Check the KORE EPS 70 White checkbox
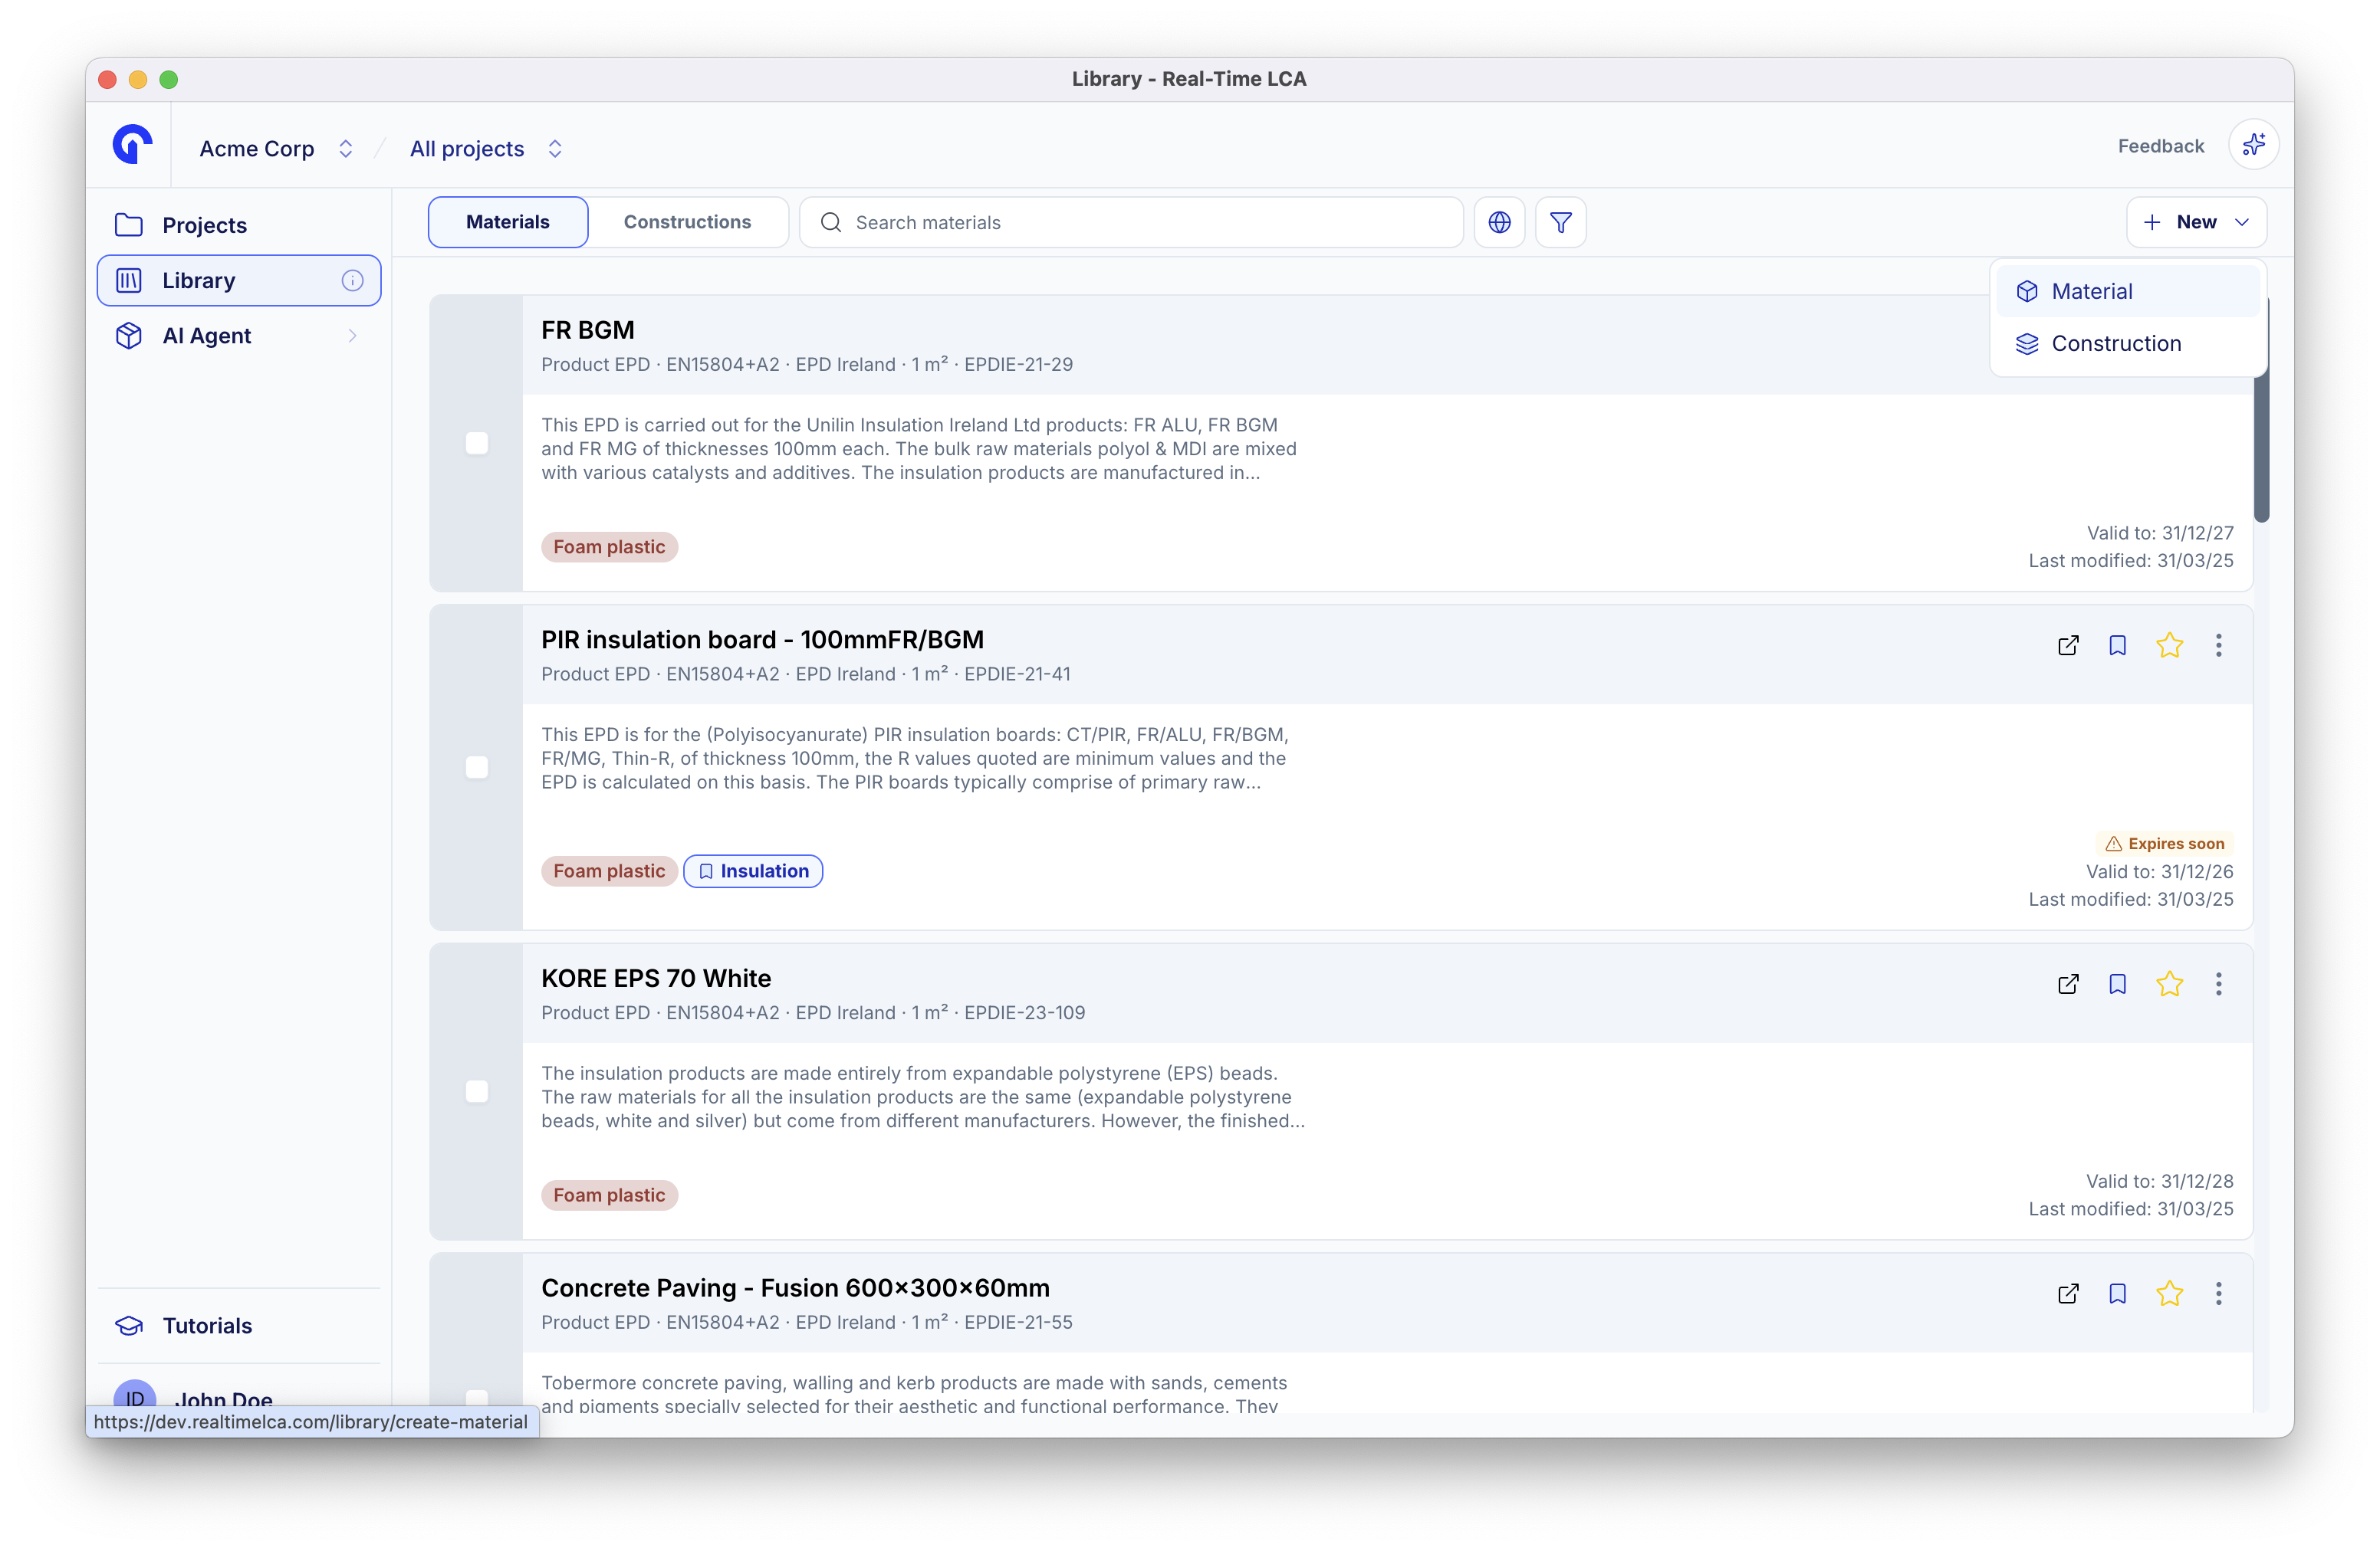This screenshot has height=1551, width=2380. (477, 1091)
